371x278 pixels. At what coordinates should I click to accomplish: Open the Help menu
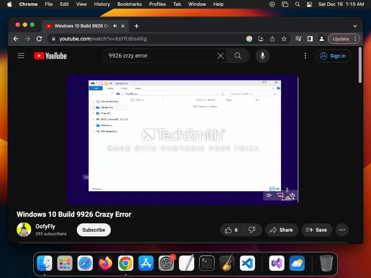coord(218,4)
